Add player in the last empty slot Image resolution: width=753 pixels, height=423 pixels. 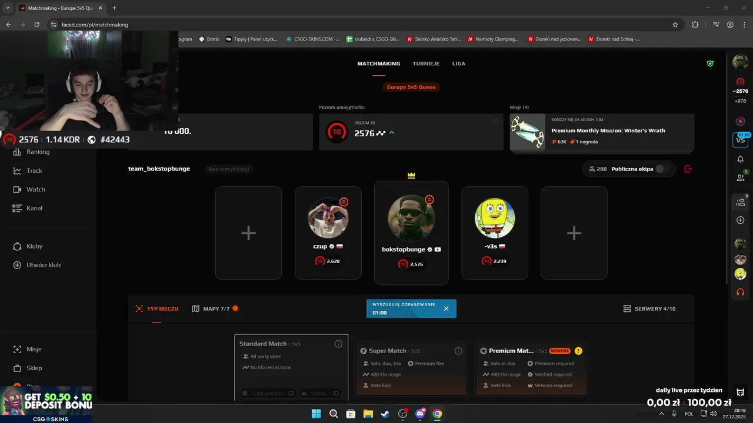[x=574, y=233]
